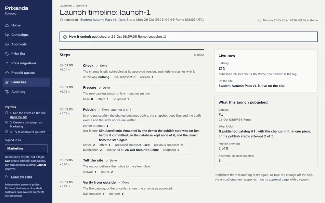The height and width of the screenshot is (203, 325).
Task: Click the Price migrations arrow icon
Action: 7,63
